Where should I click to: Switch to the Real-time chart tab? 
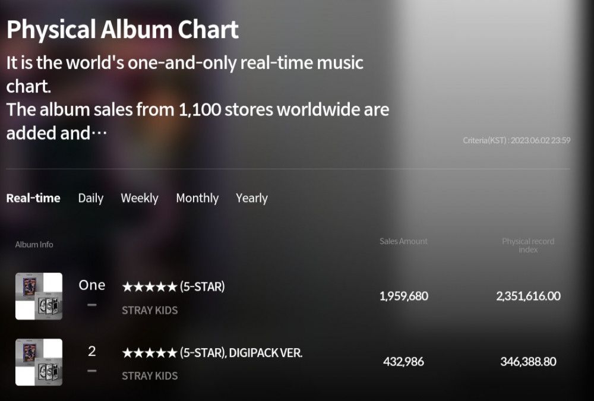click(33, 198)
